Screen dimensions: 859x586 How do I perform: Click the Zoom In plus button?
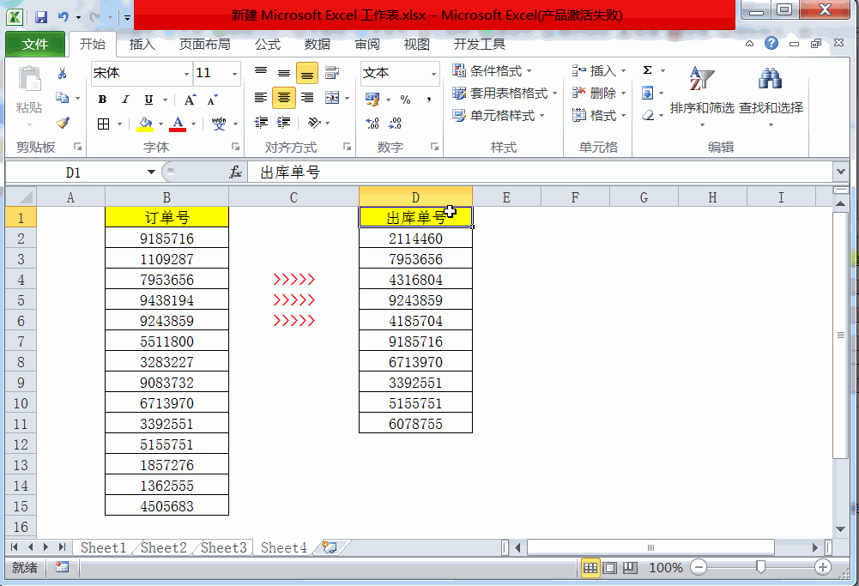click(x=822, y=567)
